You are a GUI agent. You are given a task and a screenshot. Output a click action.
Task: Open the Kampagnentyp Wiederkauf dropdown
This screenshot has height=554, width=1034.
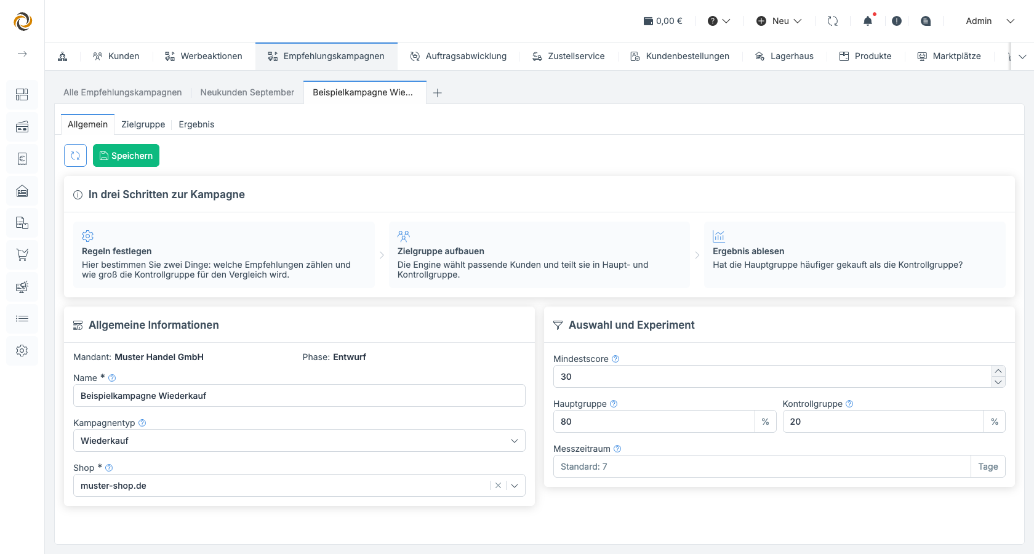[299, 441]
